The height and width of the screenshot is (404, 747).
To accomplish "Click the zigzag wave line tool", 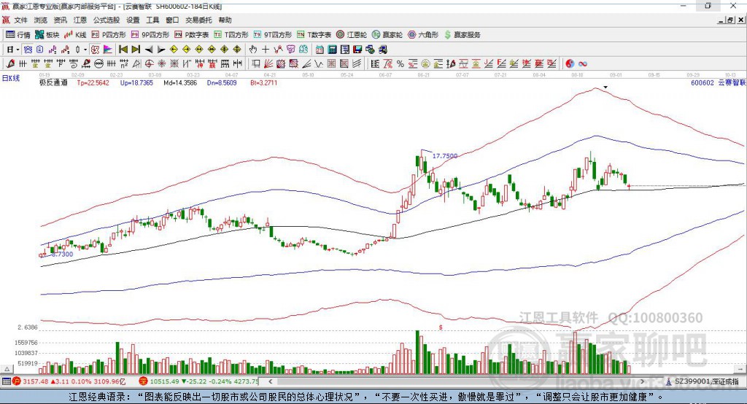I will pyautogui.click(x=318, y=63).
